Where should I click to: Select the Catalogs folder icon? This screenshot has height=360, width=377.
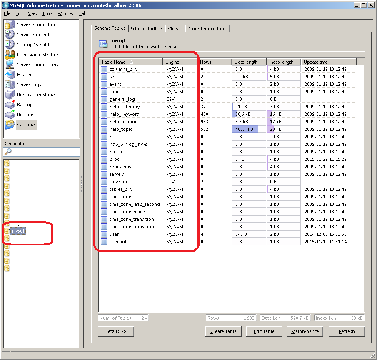10,125
